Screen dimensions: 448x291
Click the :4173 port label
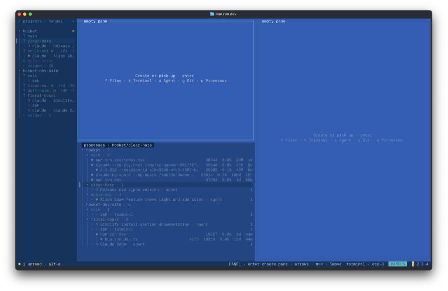pyautogui.click(x=193, y=239)
